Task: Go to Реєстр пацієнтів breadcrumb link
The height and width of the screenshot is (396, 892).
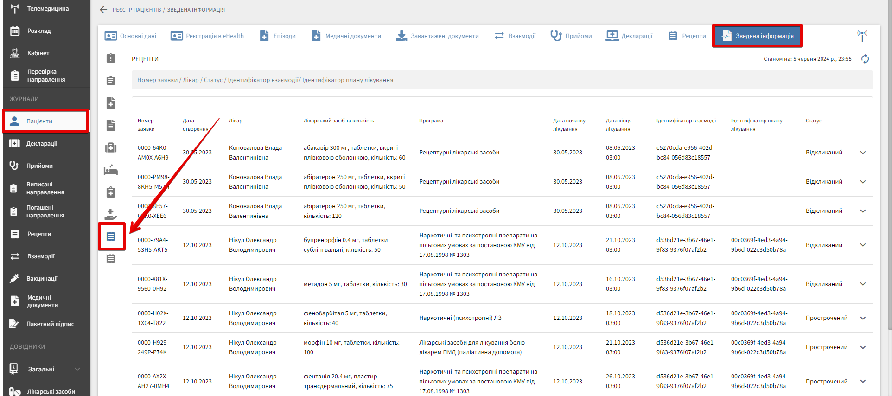Action: click(137, 10)
